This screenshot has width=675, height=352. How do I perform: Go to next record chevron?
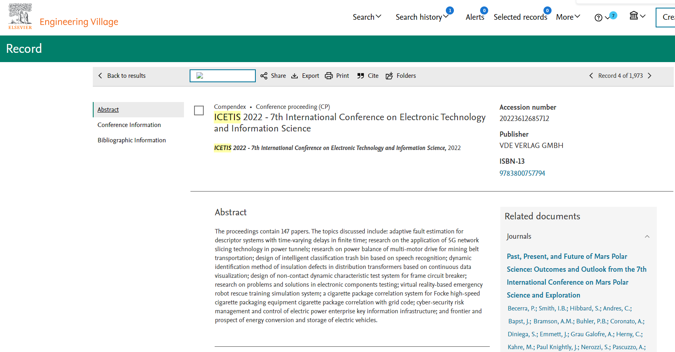[x=650, y=76]
